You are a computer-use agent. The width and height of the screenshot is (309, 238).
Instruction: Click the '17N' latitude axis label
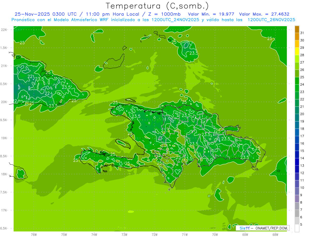pos(4,211)
